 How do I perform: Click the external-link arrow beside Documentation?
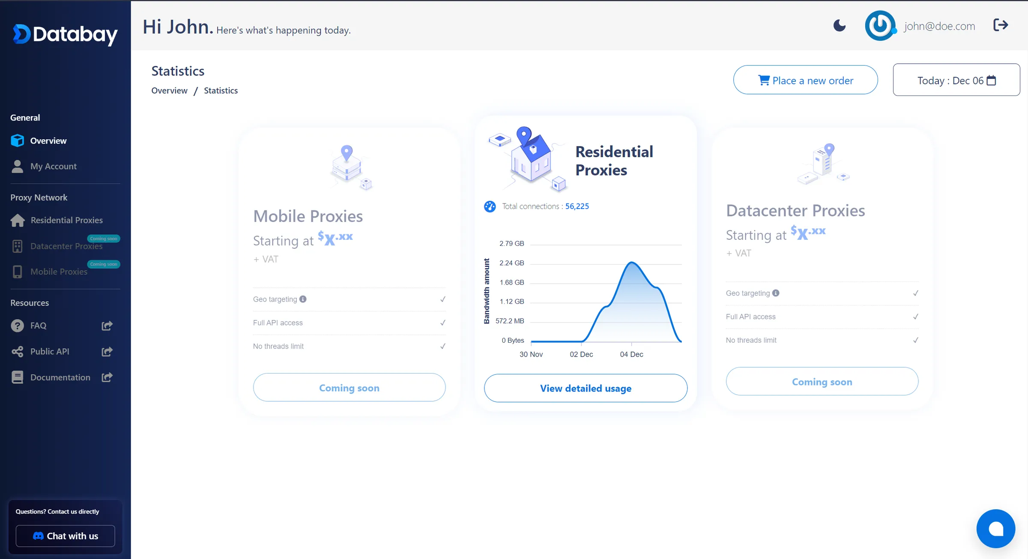click(x=107, y=377)
